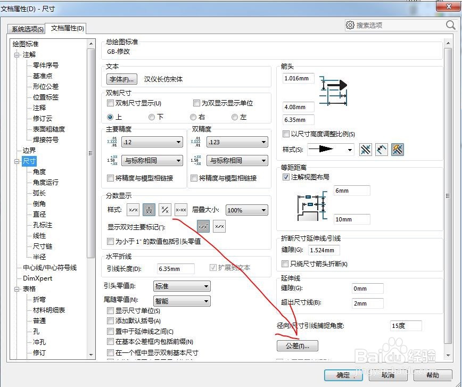Select 表面粗糙度 tree item
462x387 pixels.
[49, 129]
